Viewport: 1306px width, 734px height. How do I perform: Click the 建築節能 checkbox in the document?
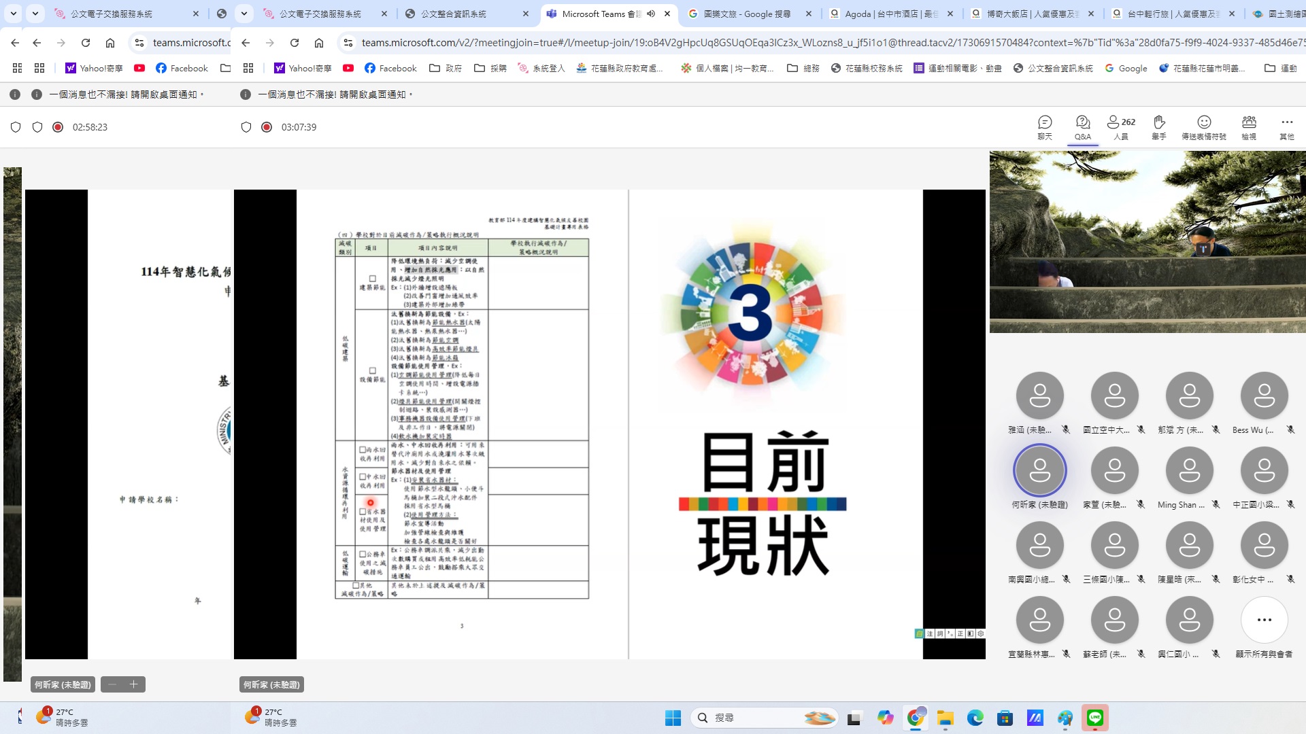[372, 279]
